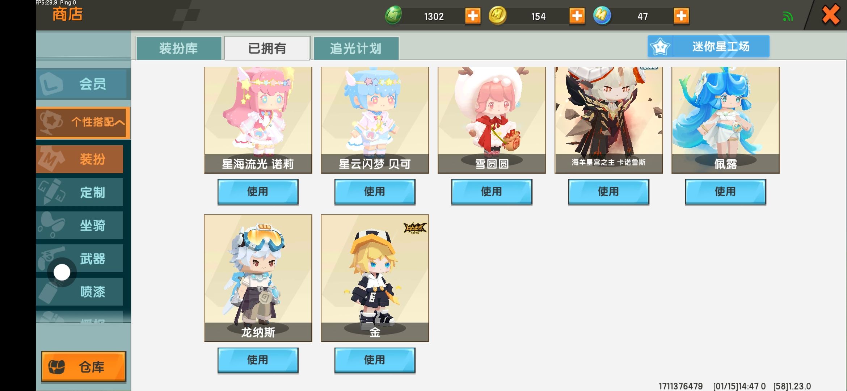
Task: Click the green M coin icon
Action: (x=393, y=15)
